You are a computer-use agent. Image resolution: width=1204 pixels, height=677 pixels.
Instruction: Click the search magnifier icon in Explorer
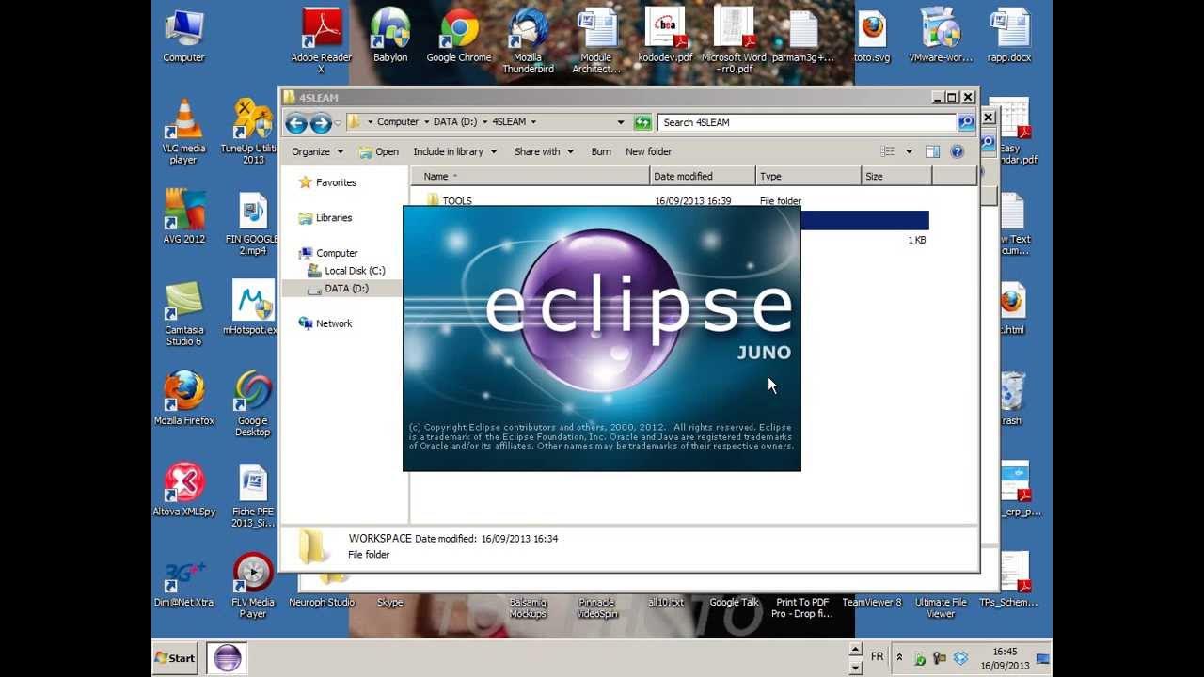966,122
